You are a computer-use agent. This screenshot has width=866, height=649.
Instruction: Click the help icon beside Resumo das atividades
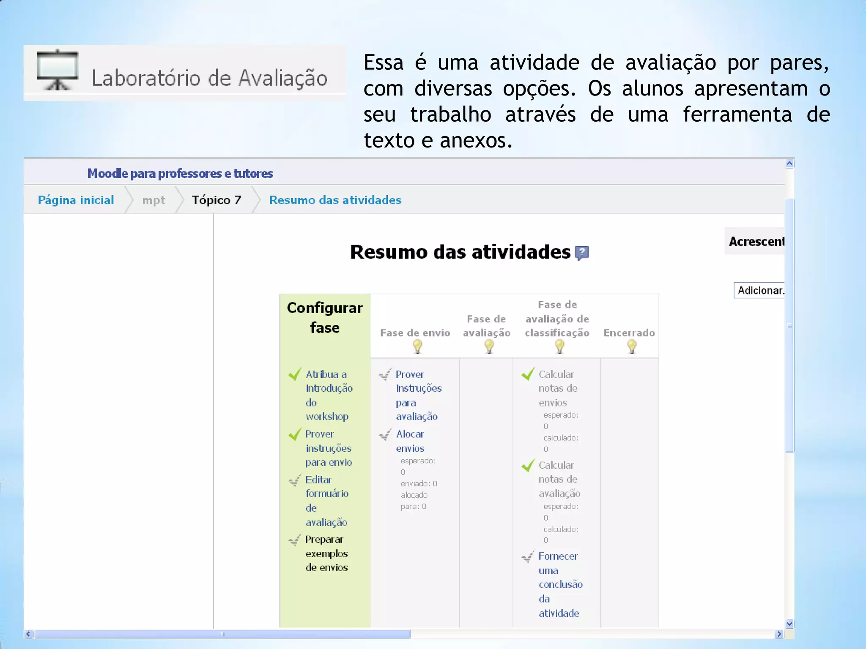582,253
